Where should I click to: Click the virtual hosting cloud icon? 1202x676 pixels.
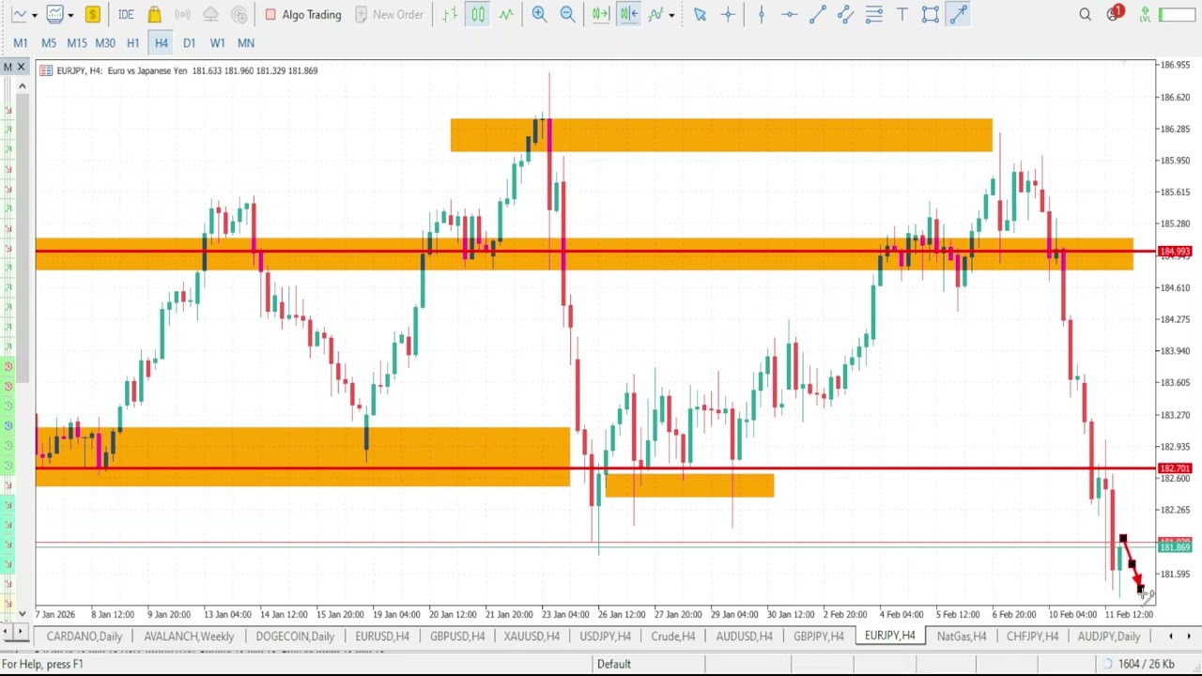[210, 14]
